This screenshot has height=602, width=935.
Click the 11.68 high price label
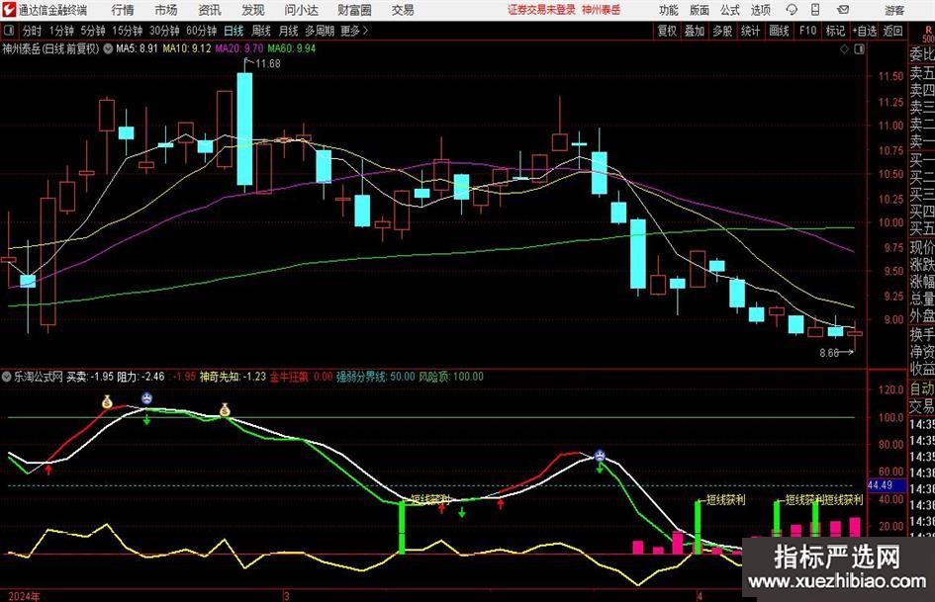(268, 63)
